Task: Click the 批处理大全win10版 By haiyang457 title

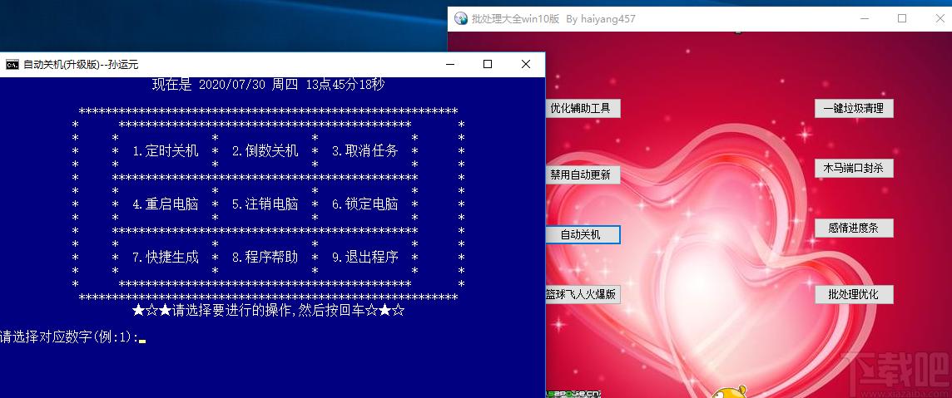Action: click(x=553, y=19)
